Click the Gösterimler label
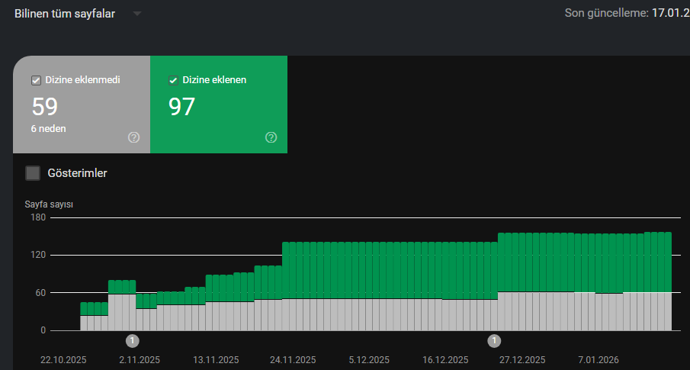690x370 pixels. click(78, 173)
